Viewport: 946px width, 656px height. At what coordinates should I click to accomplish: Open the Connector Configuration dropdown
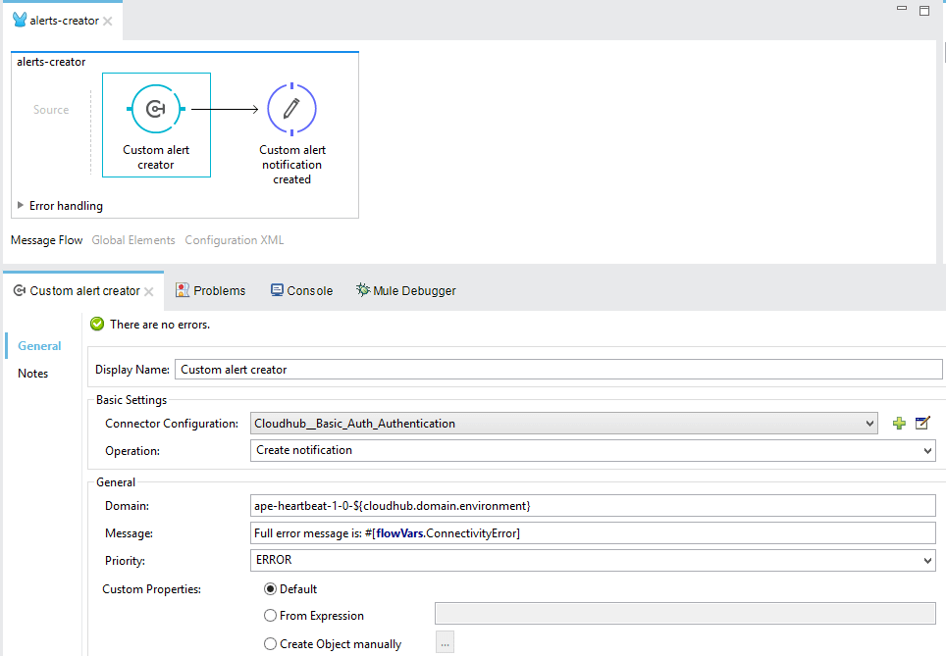click(x=869, y=424)
